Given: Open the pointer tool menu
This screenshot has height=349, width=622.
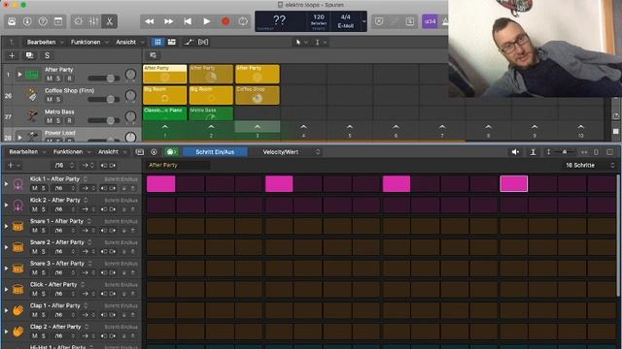Looking at the screenshot, I should pyautogui.click(x=301, y=42).
